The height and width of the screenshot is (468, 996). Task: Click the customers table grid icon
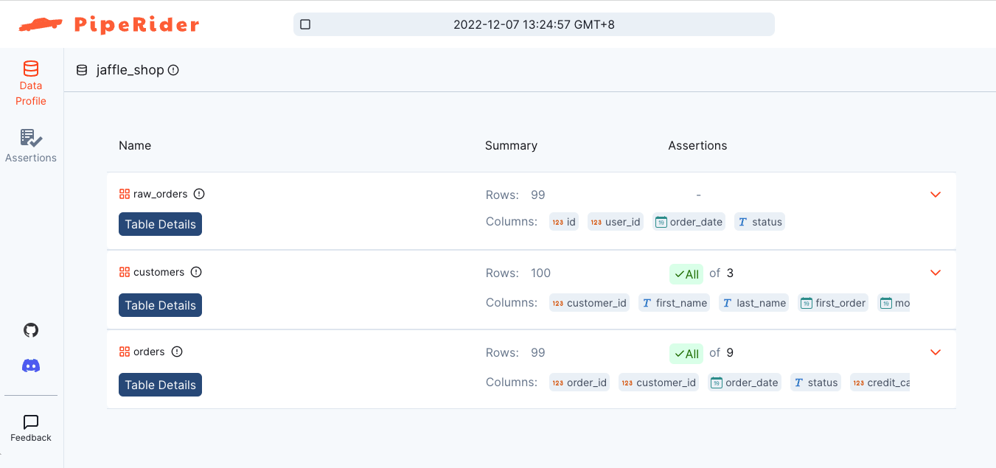click(125, 272)
